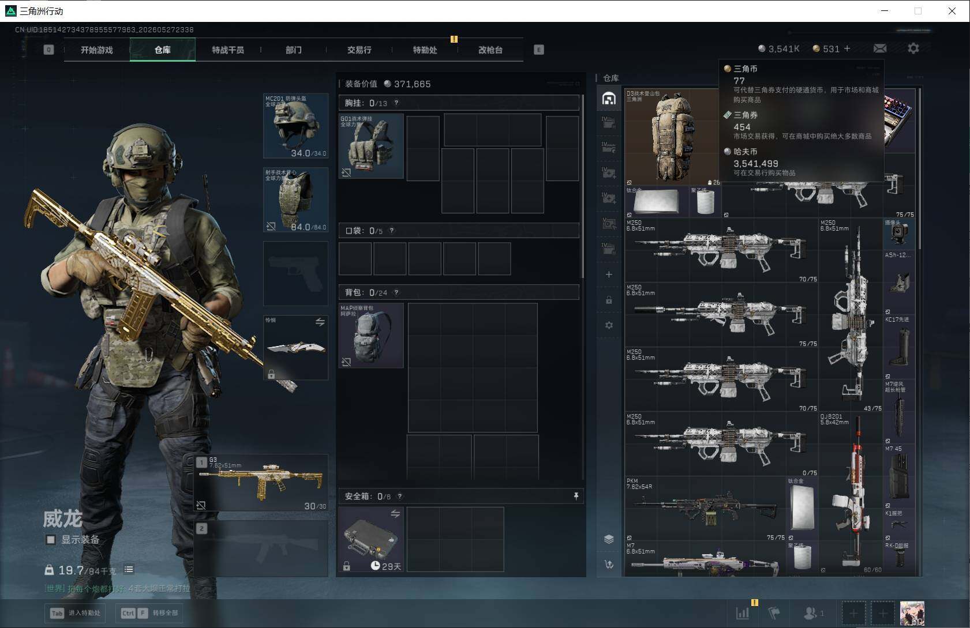970x628 pixels.
Task: Click the E key navigation hint
Action: coord(538,50)
